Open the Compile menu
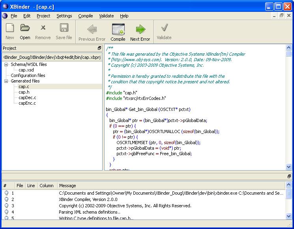Screen dimensions: 294x229 pyautogui.click(x=86, y=16)
